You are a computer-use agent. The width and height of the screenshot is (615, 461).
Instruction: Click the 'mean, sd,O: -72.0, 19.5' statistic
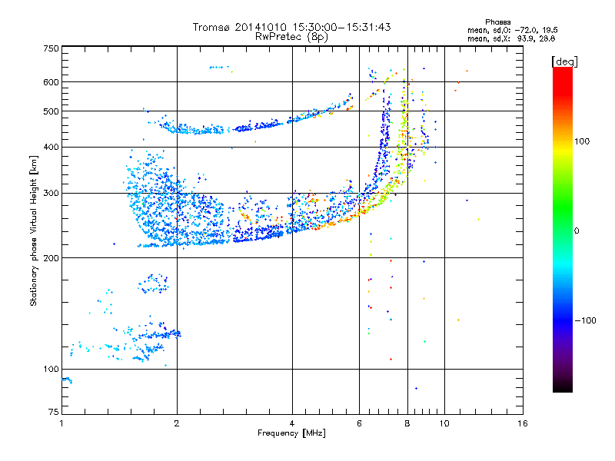(x=513, y=30)
